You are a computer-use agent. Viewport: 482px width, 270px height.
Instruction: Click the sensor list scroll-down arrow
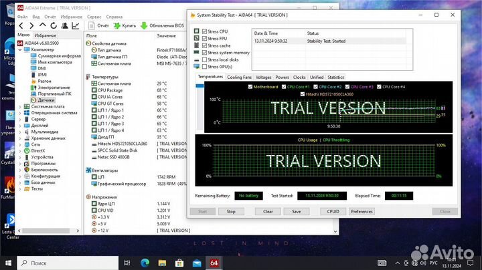click(335, 231)
